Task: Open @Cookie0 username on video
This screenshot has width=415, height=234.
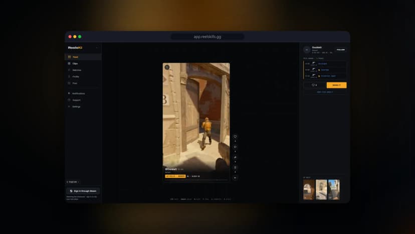Action: 171,169
